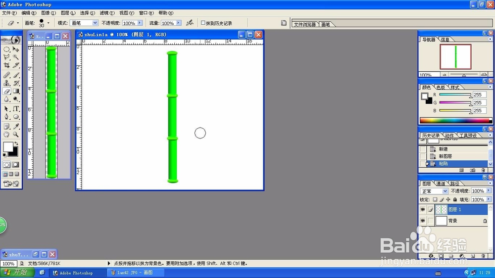Screen dimensions: 495x278
Task: Open the History panel flyout menu arrow
Action: tap(490, 135)
